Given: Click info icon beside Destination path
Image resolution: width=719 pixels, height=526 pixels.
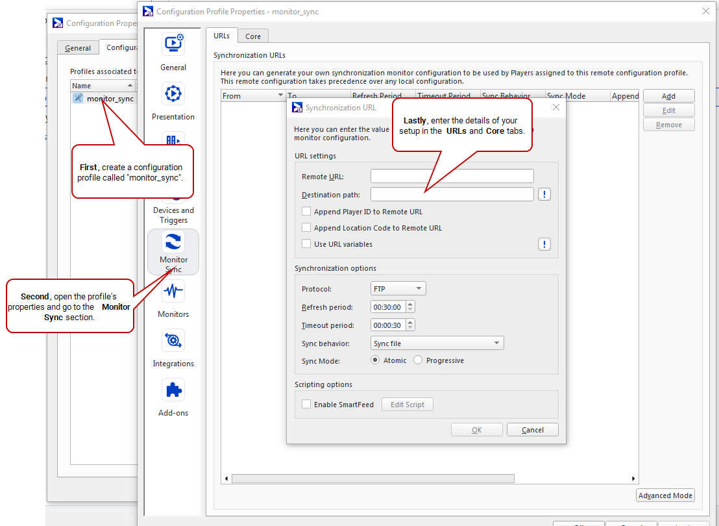Looking at the screenshot, I should pyautogui.click(x=544, y=194).
